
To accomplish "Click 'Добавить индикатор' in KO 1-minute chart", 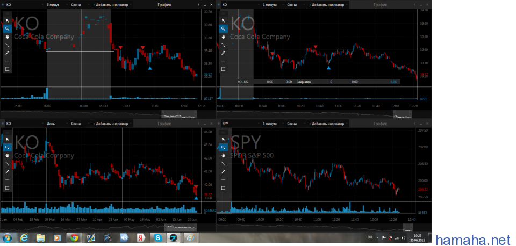I will 328,5.
